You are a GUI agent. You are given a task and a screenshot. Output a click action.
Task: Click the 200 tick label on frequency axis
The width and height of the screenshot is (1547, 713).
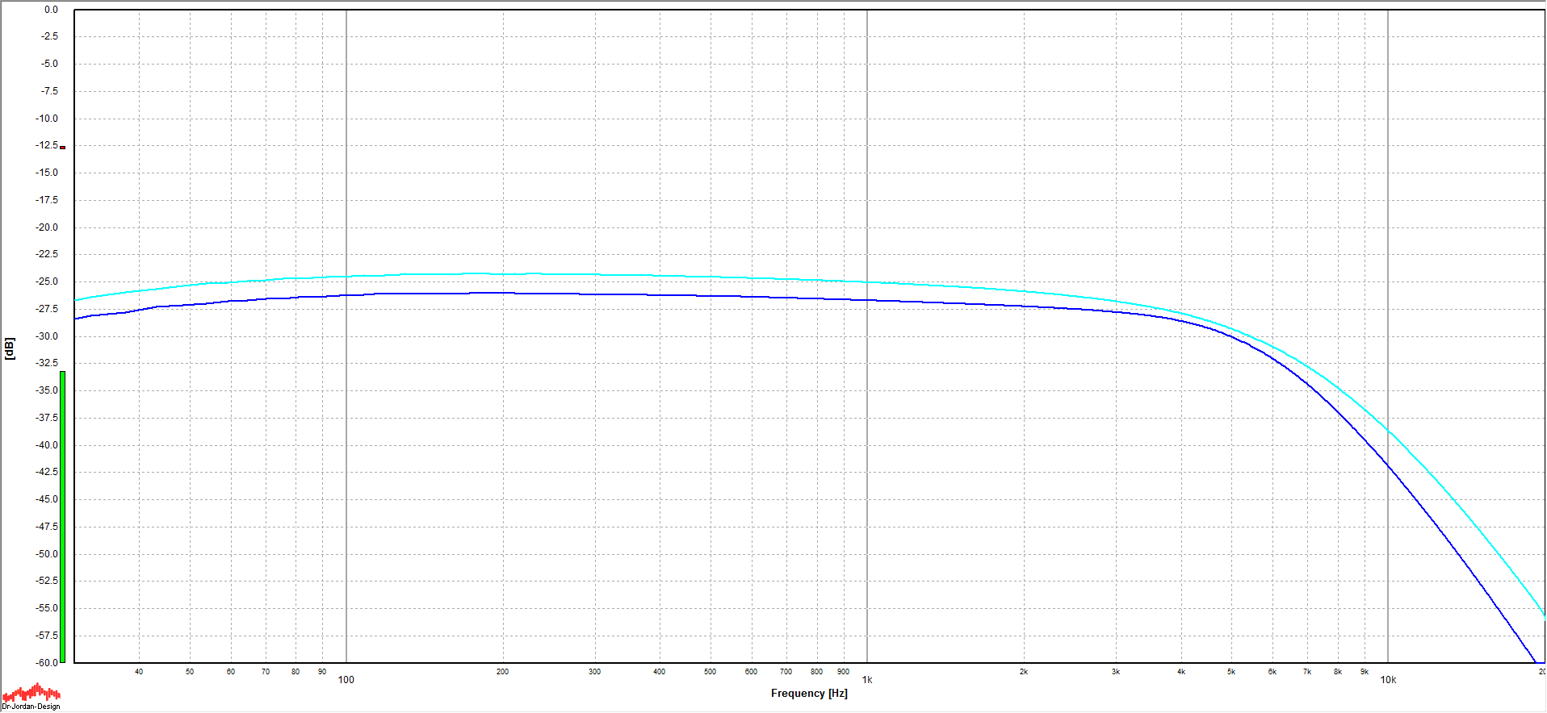coord(502,672)
